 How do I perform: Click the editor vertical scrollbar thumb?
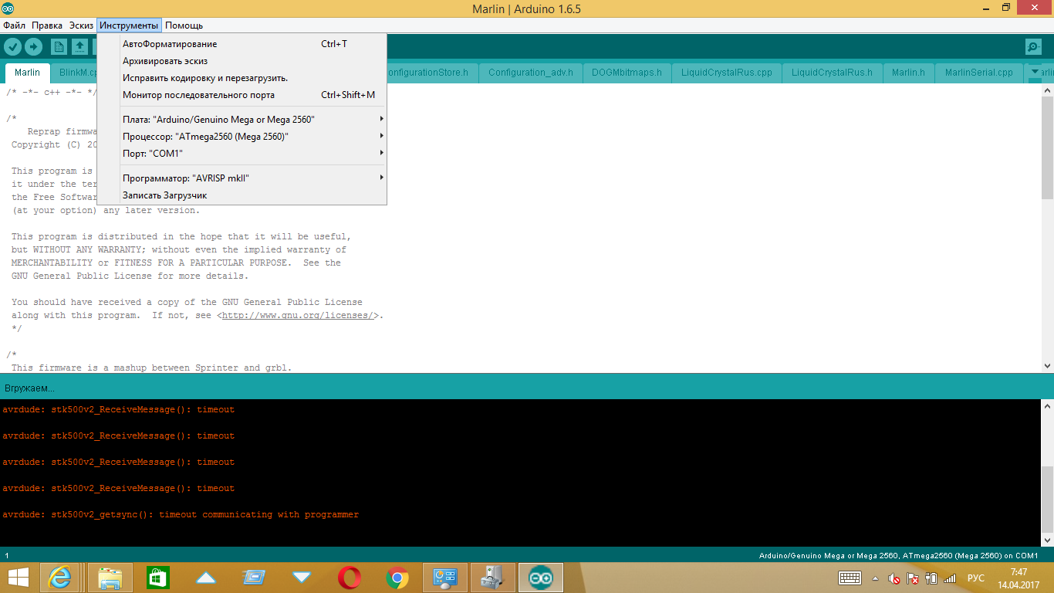click(x=1047, y=147)
